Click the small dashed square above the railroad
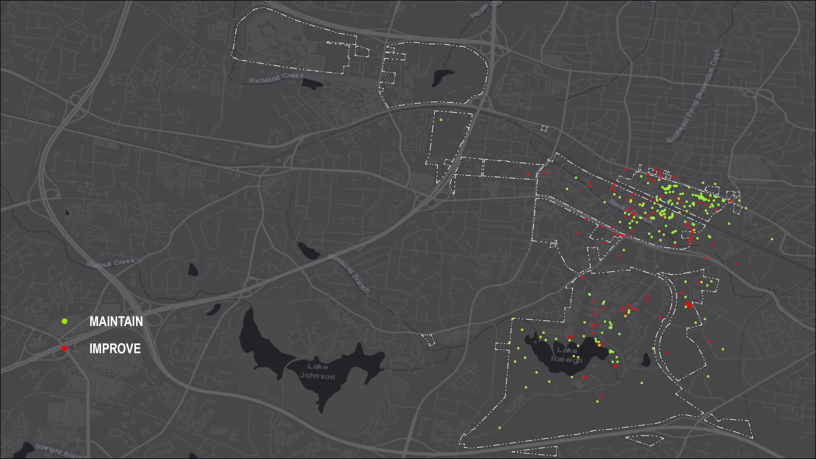Image resolution: width=816 pixels, height=459 pixels. click(x=544, y=128)
